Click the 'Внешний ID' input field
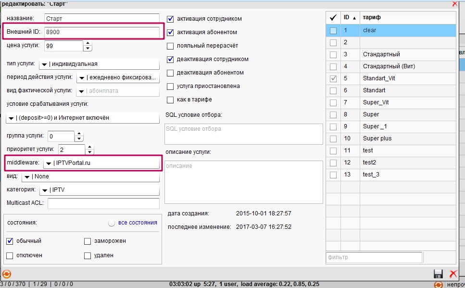465x288 pixels. point(101,32)
